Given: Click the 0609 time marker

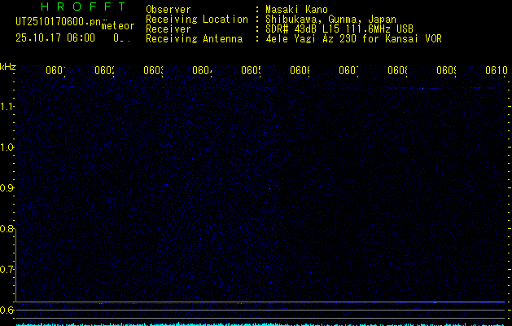Looking at the screenshot, I should pyautogui.click(x=447, y=70).
